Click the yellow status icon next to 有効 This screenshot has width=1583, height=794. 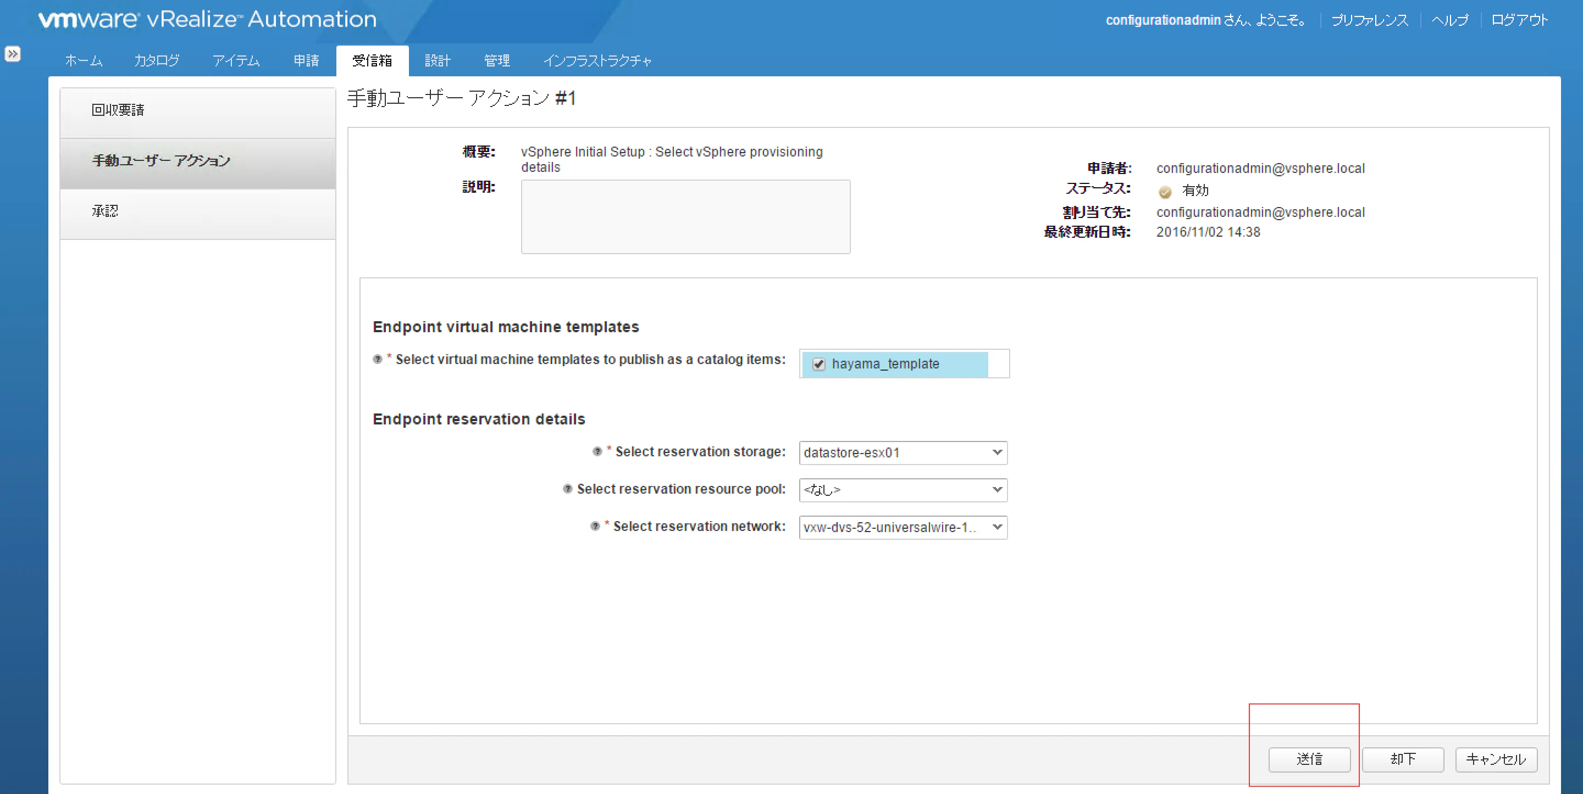(x=1165, y=191)
